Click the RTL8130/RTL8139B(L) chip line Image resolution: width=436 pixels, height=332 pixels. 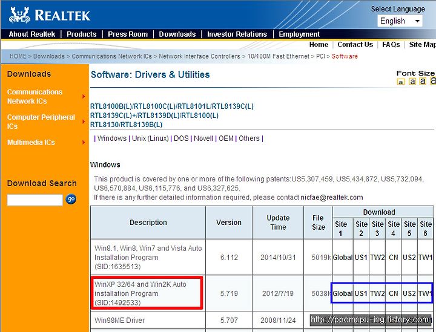(x=126, y=125)
